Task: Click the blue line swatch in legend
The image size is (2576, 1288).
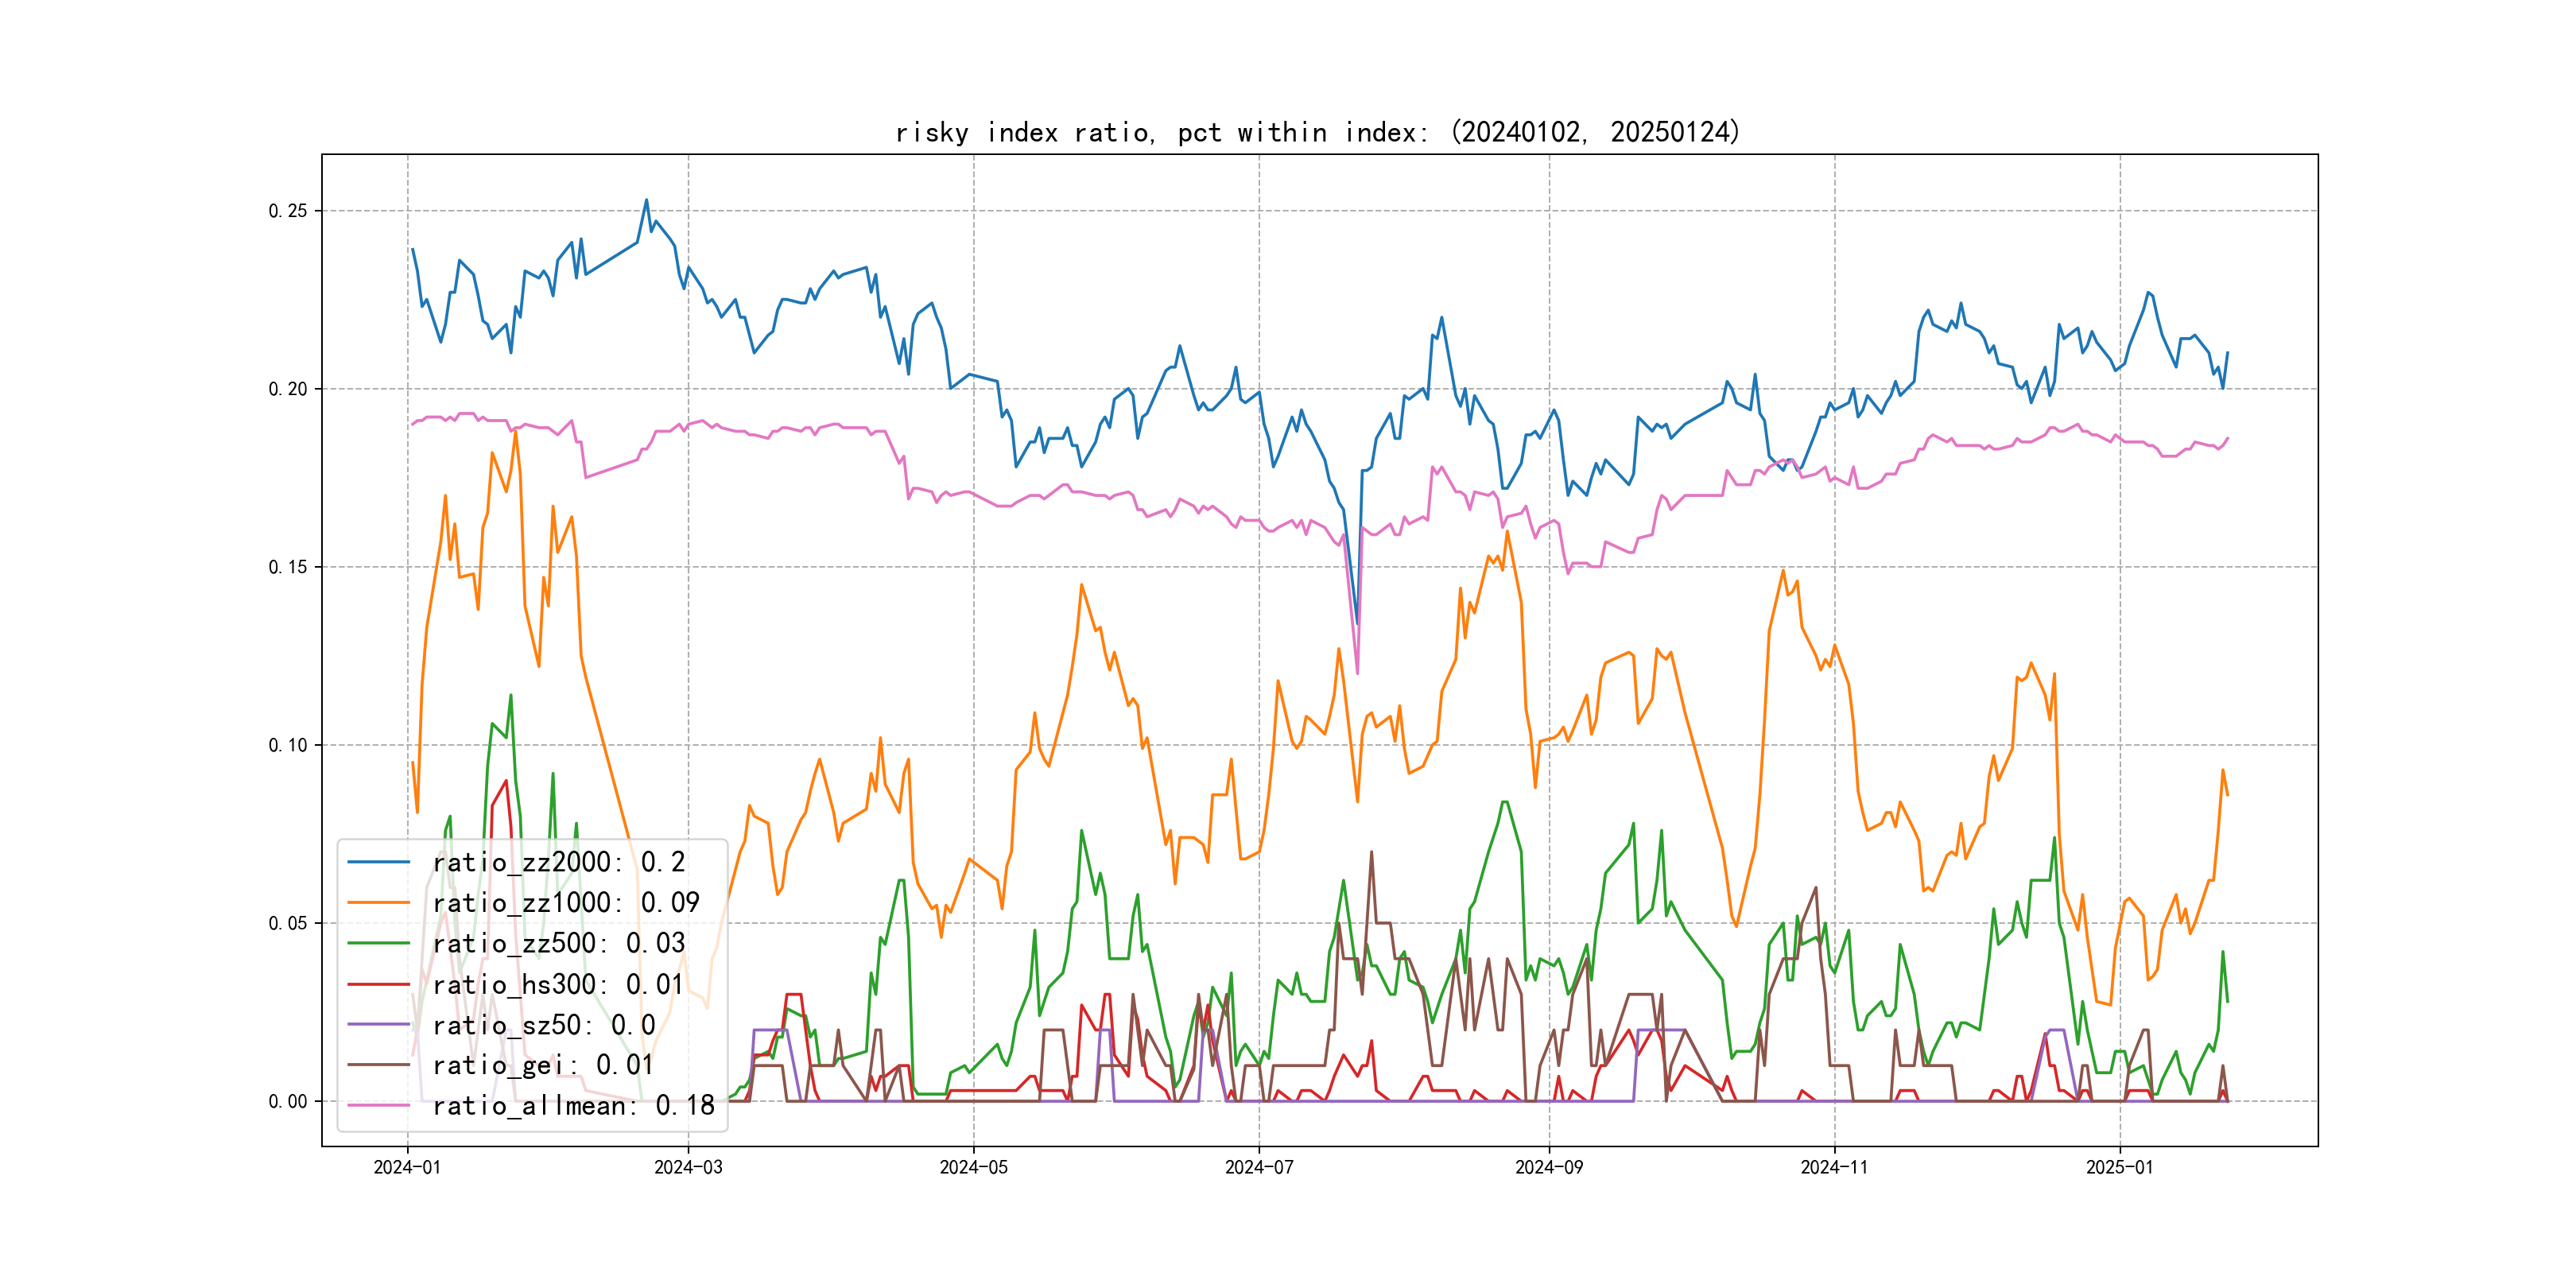Action: point(379,862)
